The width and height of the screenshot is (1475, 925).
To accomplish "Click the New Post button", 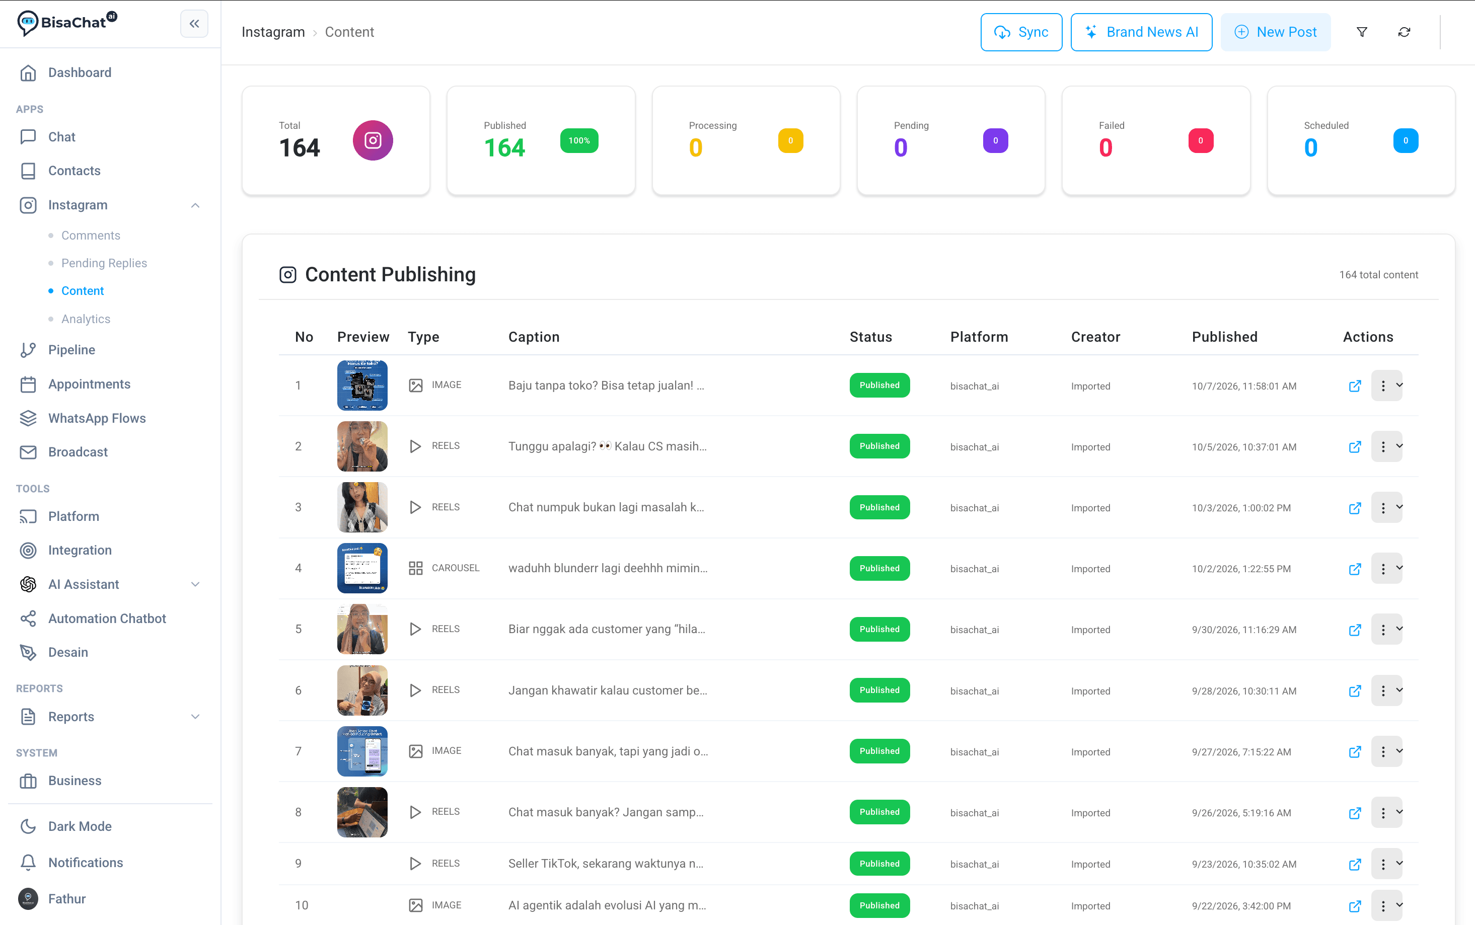I will [x=1275, y=32].
